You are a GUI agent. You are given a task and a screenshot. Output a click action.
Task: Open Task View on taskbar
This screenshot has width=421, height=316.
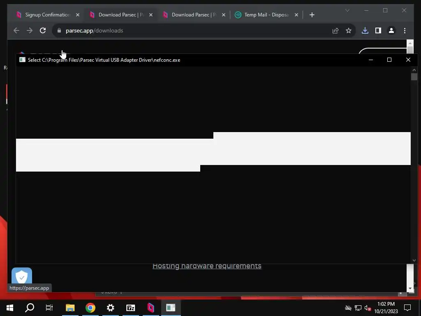pyautogui.click(x=49, y=308)
